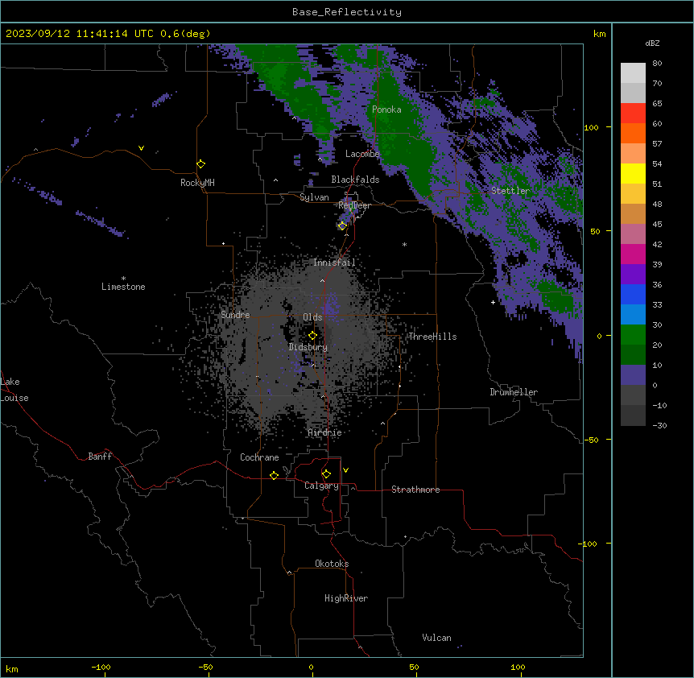The width and height of the screenshot is (694, 678).
Task: Click the Strathmore label
Action: click(x=415, y=490)
